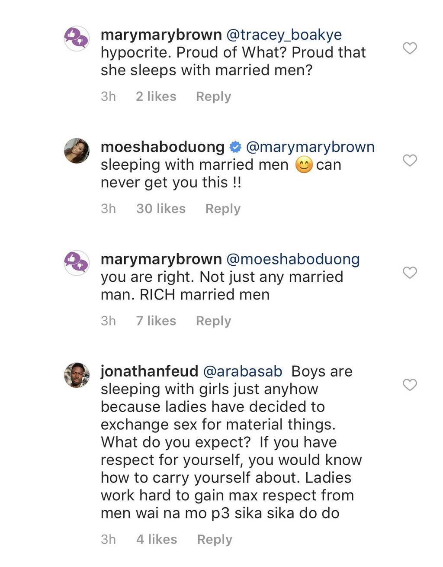Visit the @arabasab mention
Screen dimensions: 443x567
tap(243, 371)
